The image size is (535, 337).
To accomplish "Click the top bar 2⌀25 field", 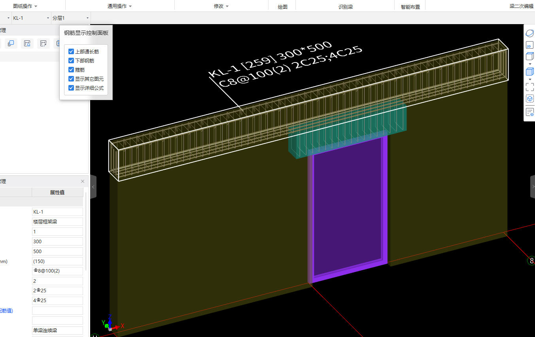I will coord(57,291).
